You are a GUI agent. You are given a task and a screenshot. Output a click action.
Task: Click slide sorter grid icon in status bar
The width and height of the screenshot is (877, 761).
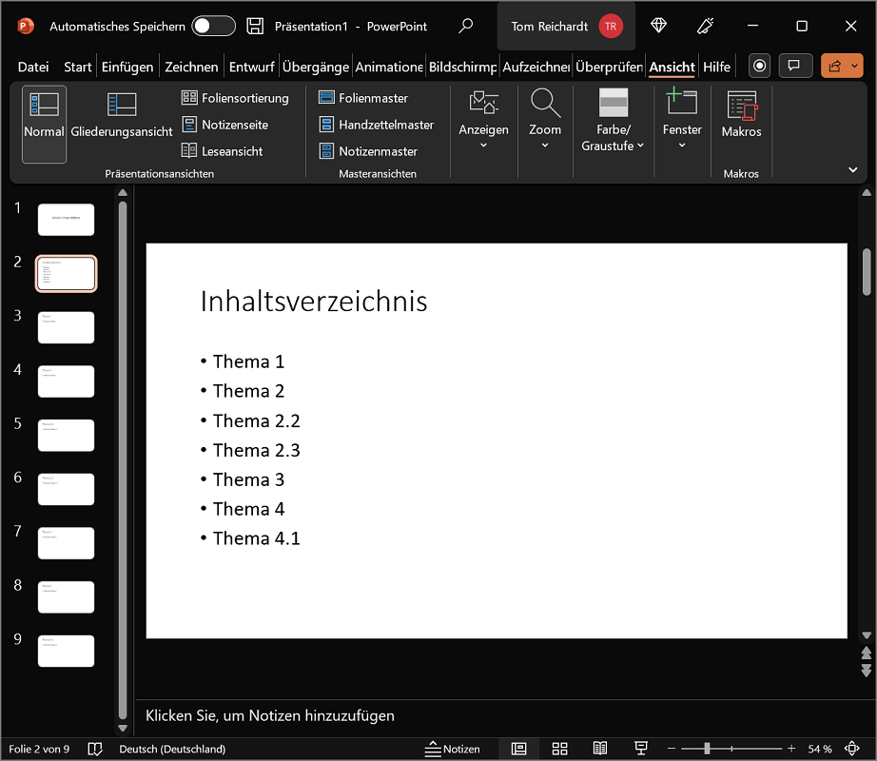(559, 749)
